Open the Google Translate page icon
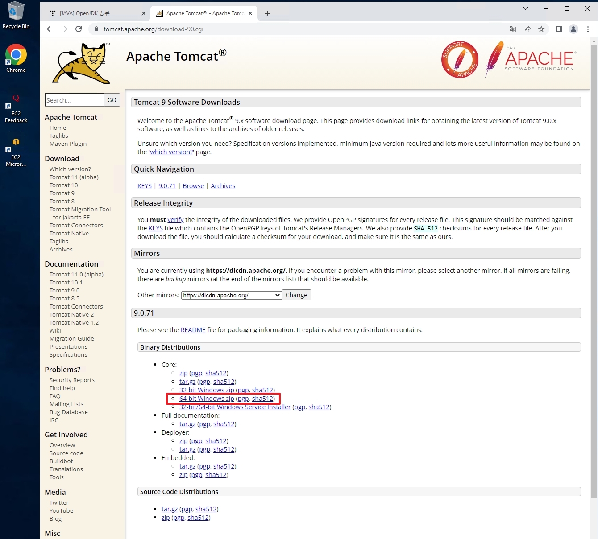 click(513, 29)
